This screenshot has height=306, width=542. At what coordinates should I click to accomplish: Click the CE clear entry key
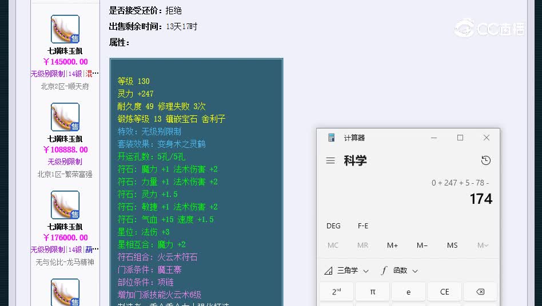point(445,292)
